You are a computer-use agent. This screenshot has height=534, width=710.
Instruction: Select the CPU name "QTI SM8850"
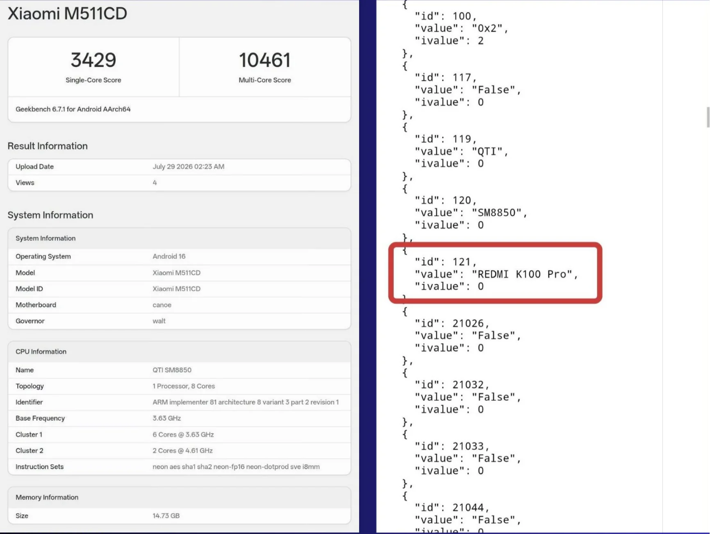pos(172,370)
